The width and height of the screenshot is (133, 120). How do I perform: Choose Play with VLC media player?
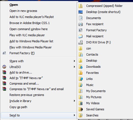click(x=27, y=35)
